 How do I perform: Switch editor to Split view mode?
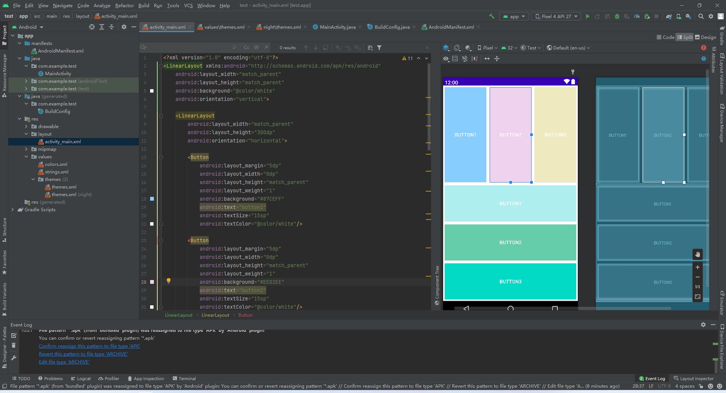tap(685, 37)
